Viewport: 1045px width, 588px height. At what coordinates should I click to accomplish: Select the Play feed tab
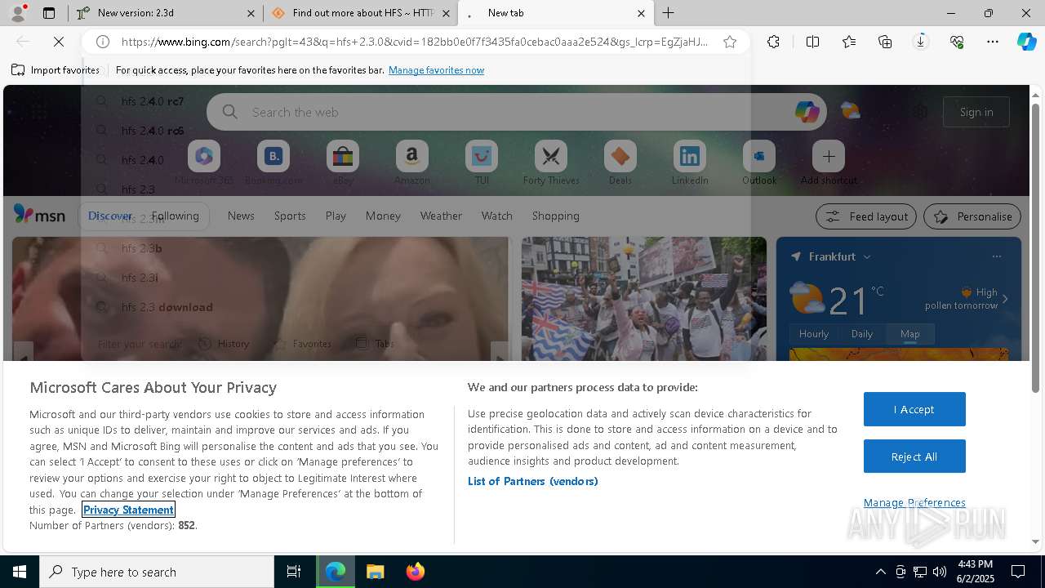pyautogui.click(x=336, y=216)
